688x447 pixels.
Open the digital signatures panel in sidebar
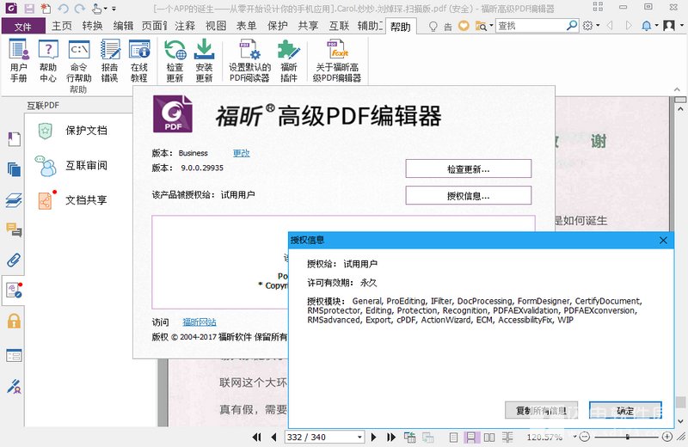click(14, 386)
